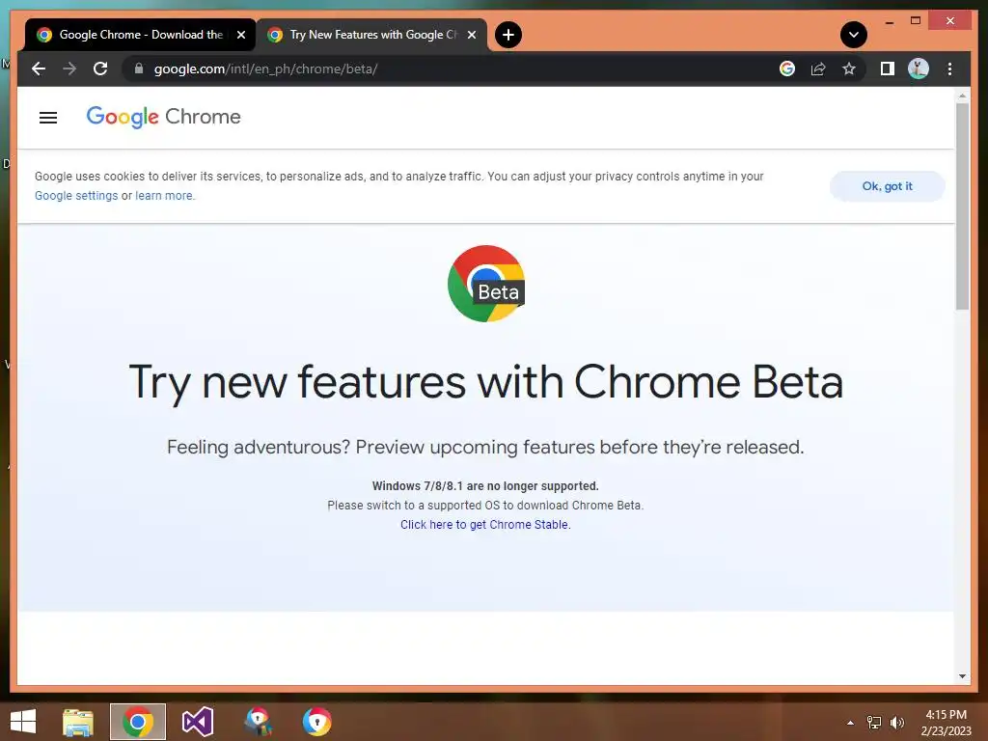
Task: Open the keyhole shield taskbar app
Action: [x=316, y=722]
